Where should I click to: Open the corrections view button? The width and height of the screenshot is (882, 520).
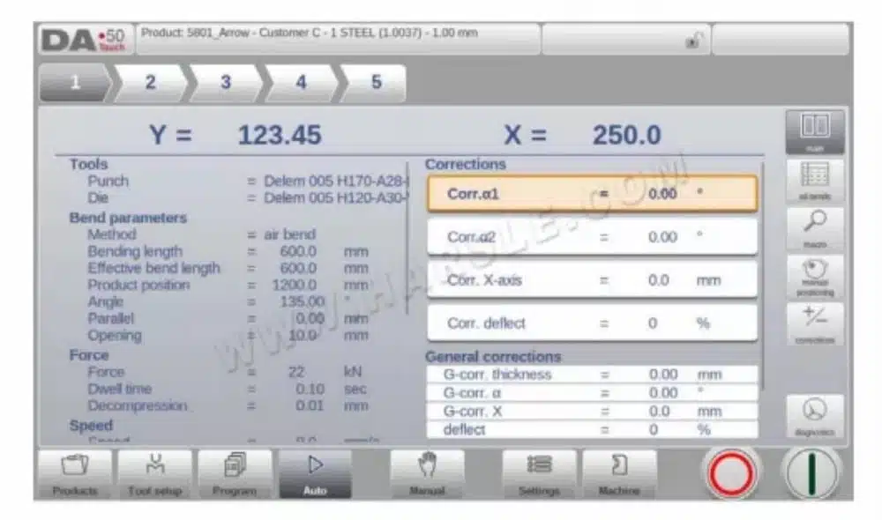pyautogui.click(x=814, y=324)
